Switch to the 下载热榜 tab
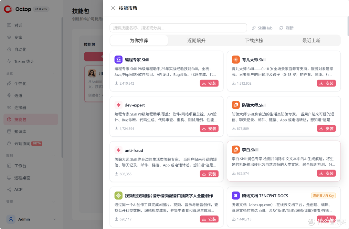Image resolution: width=349 pixels, height=229 pixels. tap(254, 40)
